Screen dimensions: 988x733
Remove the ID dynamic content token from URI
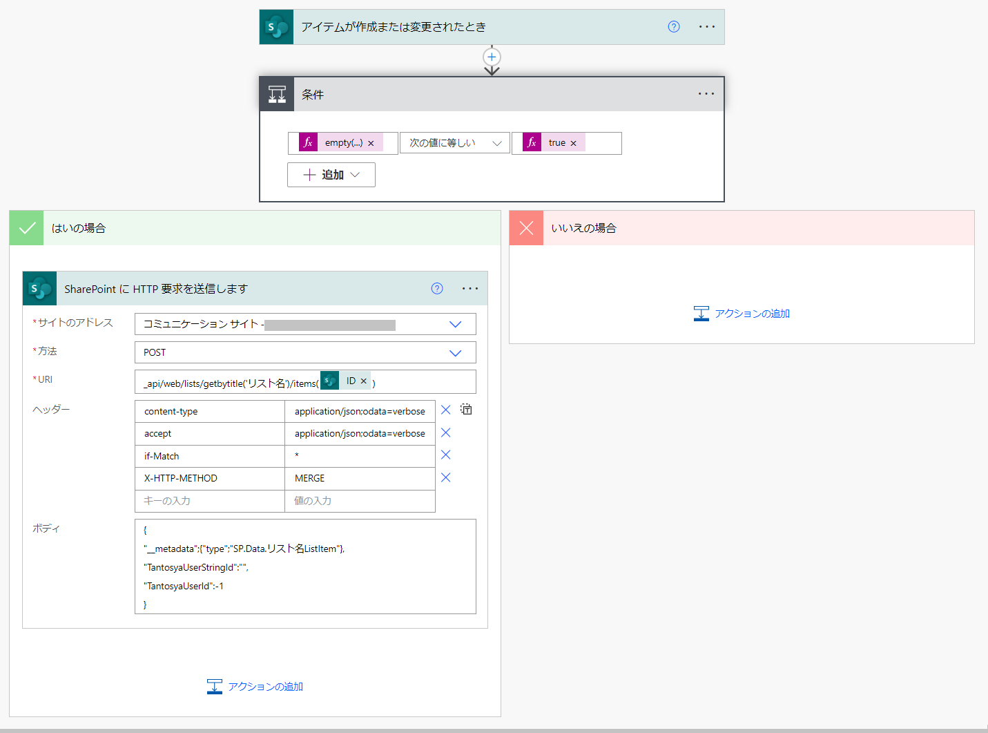(364, 381)
